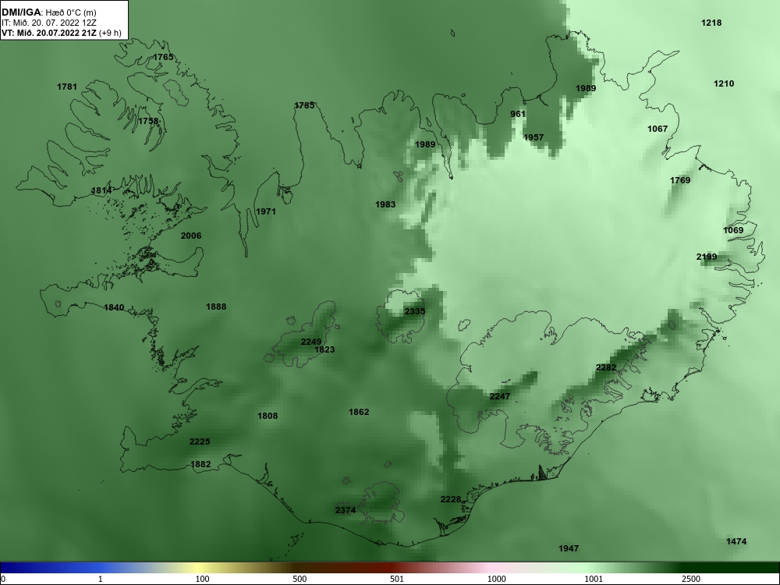This screenshot has width=780, height=585.
Task: Select the 2228 map value
Action: [451, 499]
